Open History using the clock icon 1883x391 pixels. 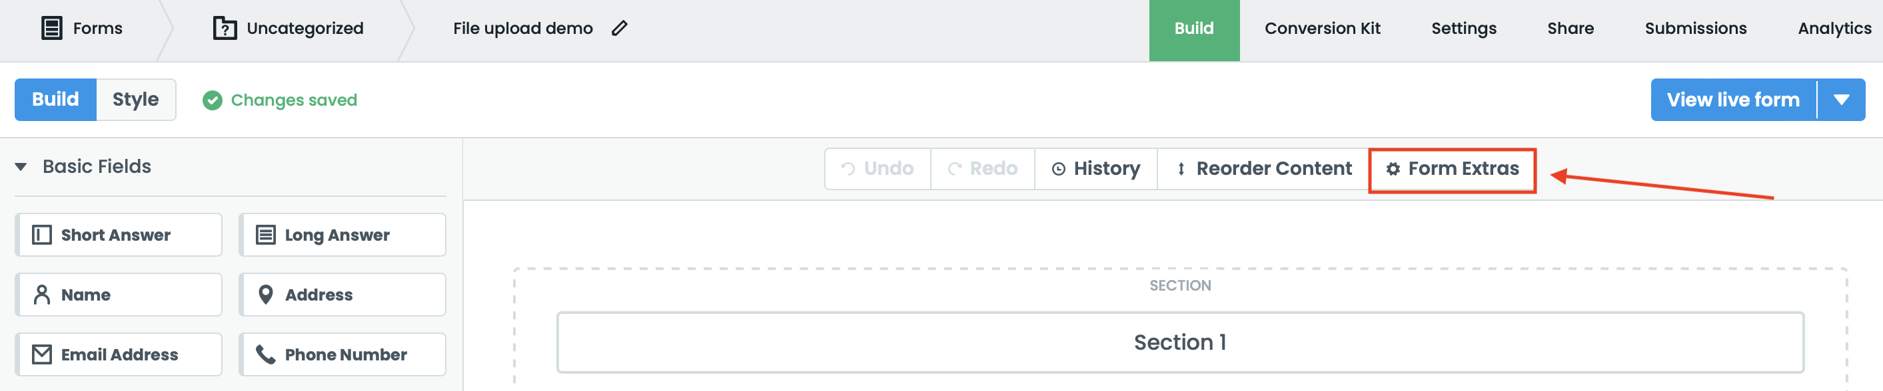[1059, 168]
